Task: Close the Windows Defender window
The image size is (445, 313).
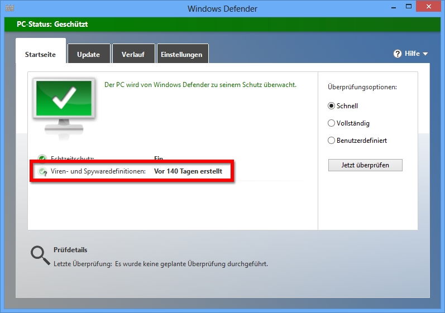Action: [x=429, y=7]
